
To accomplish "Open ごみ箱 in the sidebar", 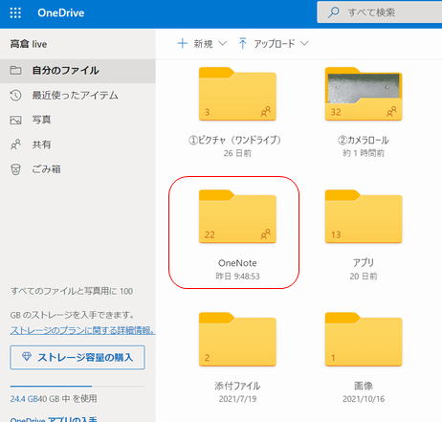I will coord(46,169).
